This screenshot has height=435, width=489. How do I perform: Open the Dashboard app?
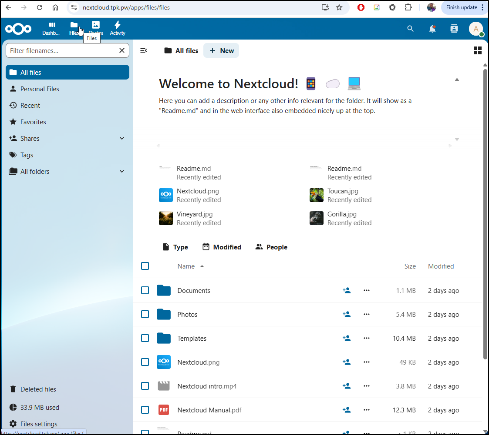tap(51, 29)
